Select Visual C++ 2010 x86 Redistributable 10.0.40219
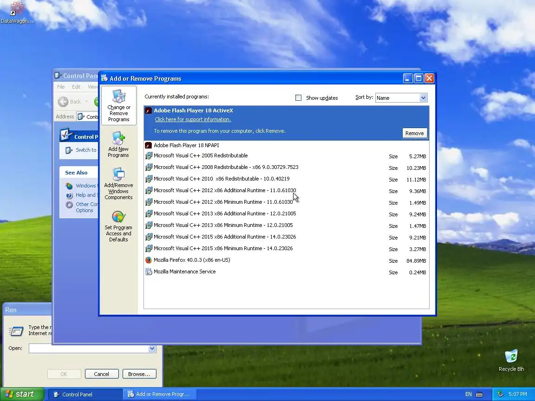Image resolution: width=535 pixels, height=401 pixels. pyautogui.click(x=287, y=179)
